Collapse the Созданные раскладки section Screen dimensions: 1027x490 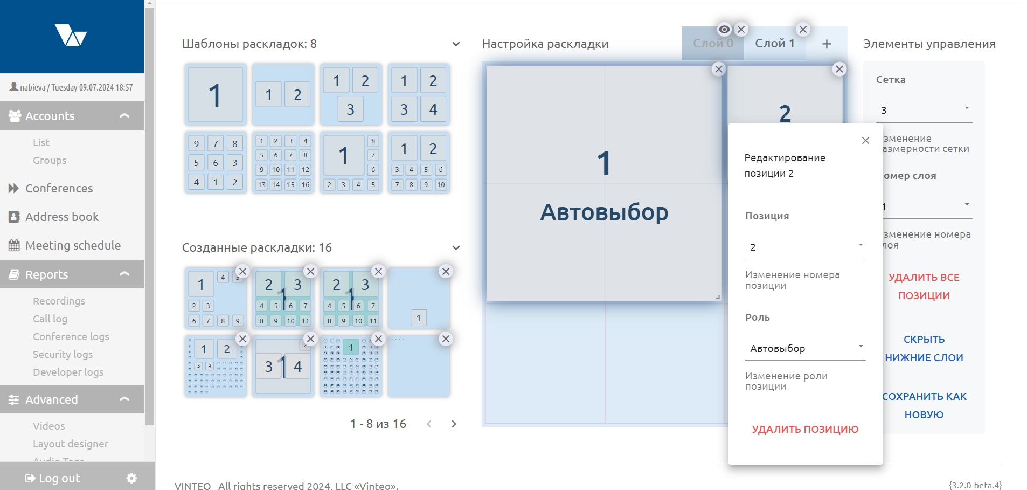point(456,248)
